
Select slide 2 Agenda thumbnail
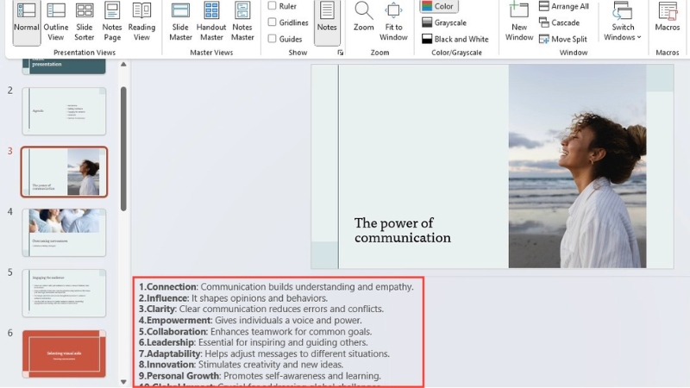(64, 111)
